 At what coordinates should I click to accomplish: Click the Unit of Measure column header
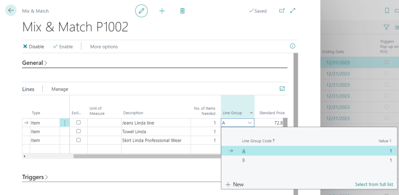pos(97,111)
